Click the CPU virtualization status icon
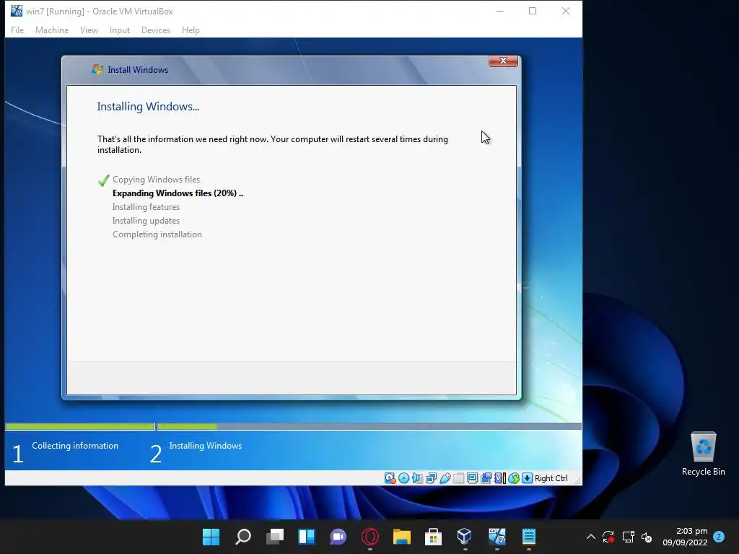The height and width of the screenshot is (554, 739). pyautogui.click(x=499, y=478)
